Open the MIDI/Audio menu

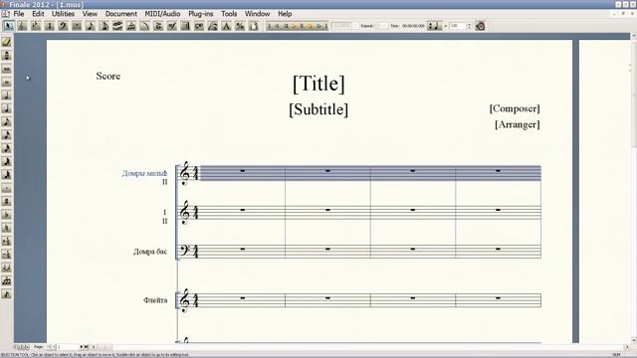162,13
